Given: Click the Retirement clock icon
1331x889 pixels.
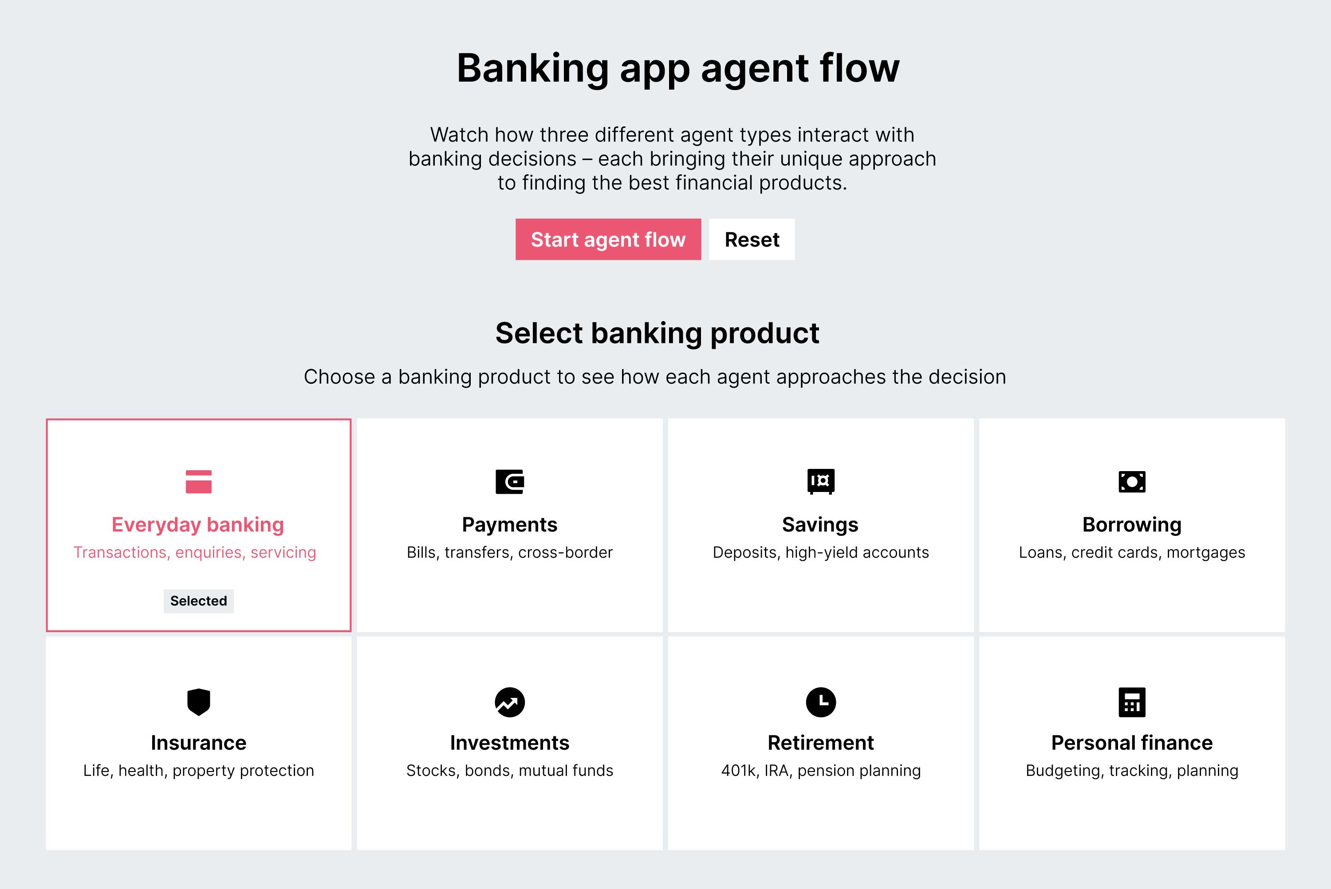Looking at the screenshot, I should pyautogui.click(x=820, y=702).
